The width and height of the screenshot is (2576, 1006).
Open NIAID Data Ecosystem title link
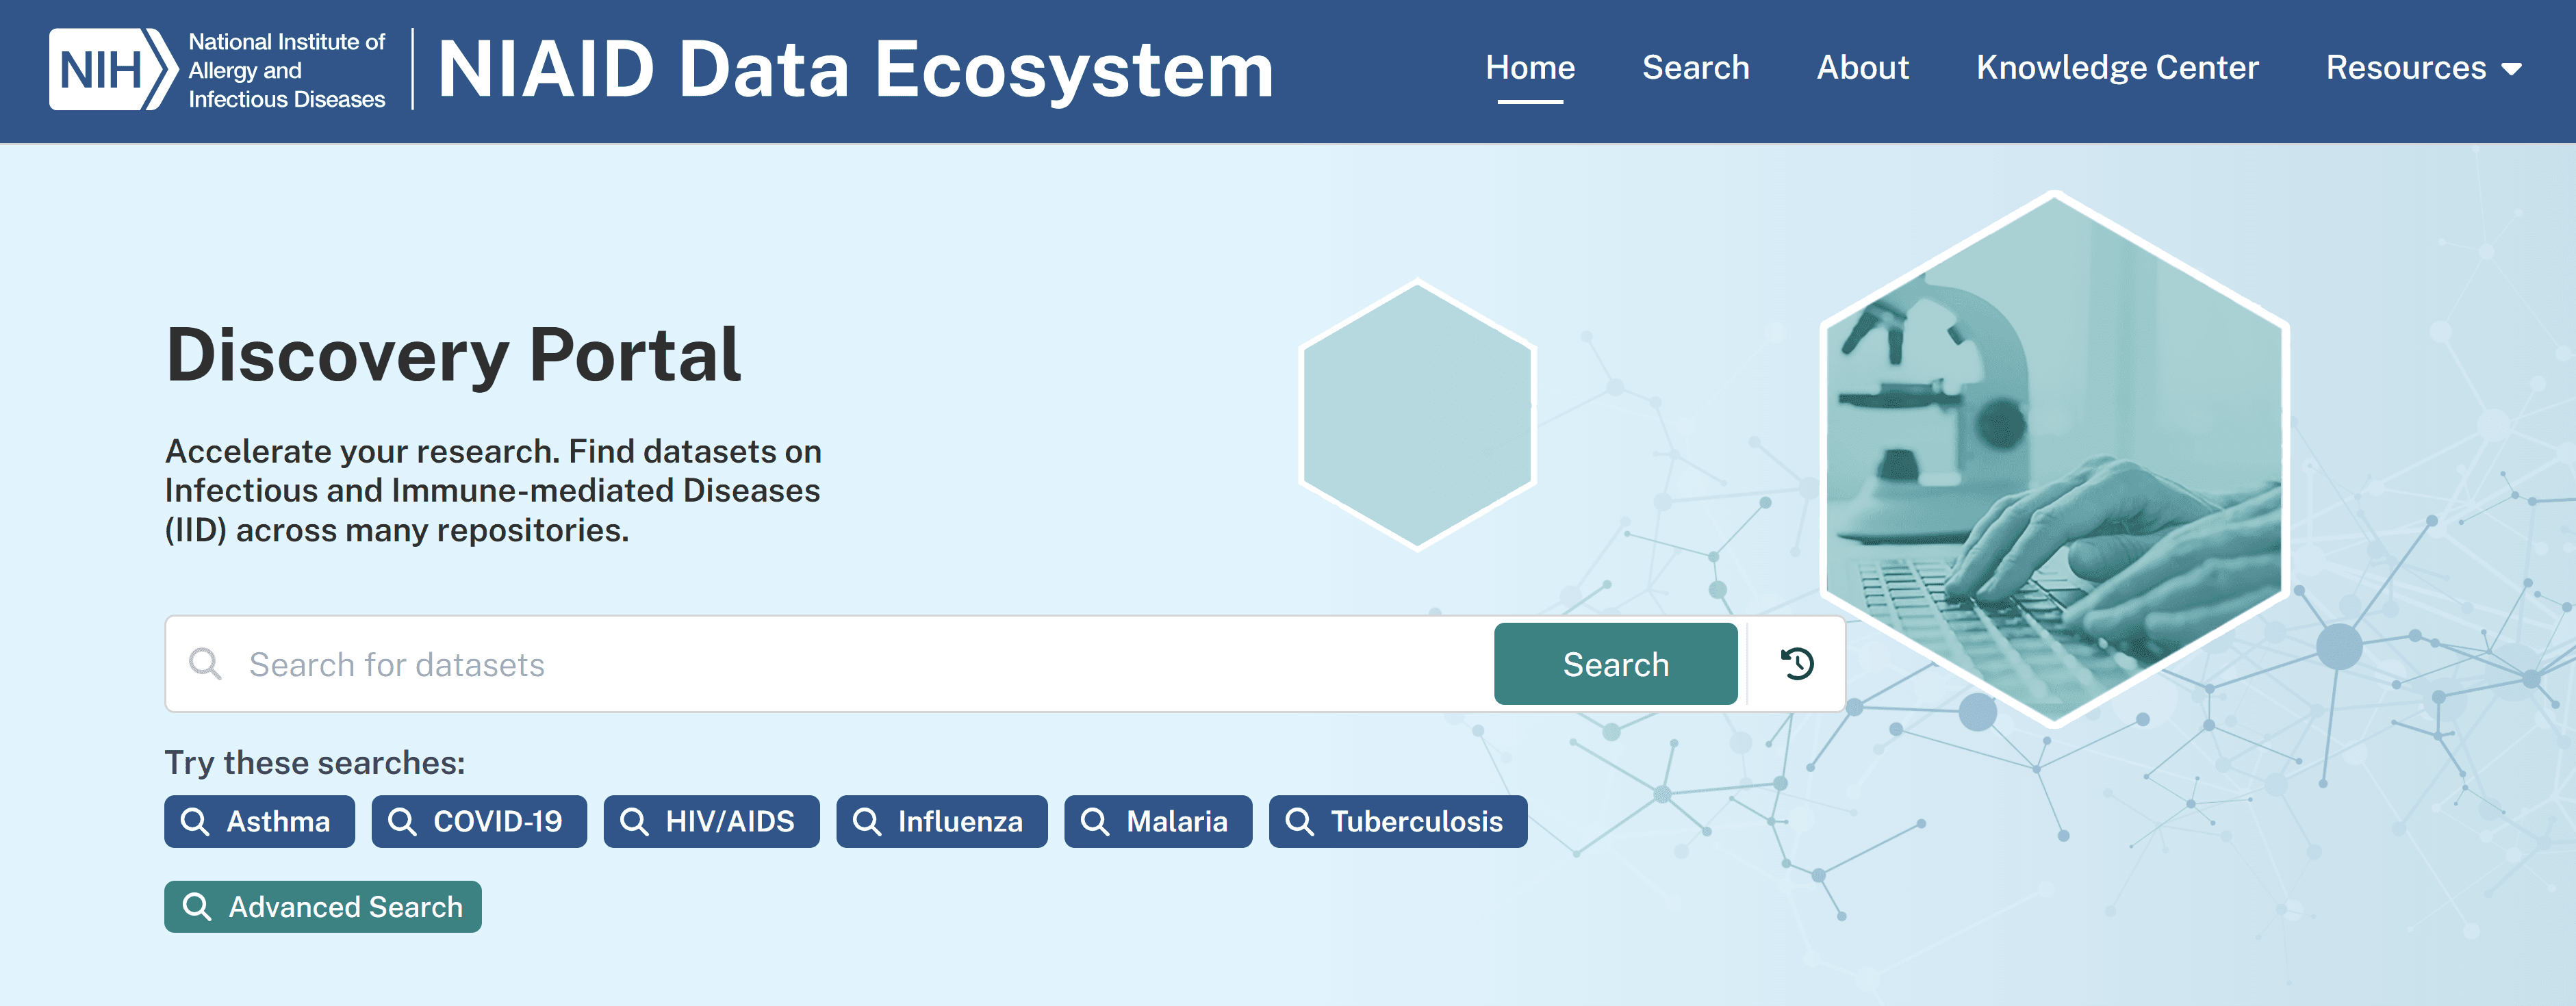tap(855, 69)
